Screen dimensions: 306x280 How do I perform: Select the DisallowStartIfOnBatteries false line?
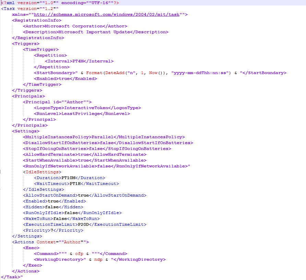pos(108,143)
